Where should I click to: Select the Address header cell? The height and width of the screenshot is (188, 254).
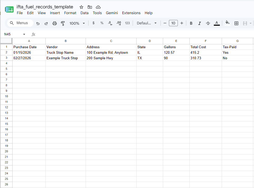click(111, 47)
